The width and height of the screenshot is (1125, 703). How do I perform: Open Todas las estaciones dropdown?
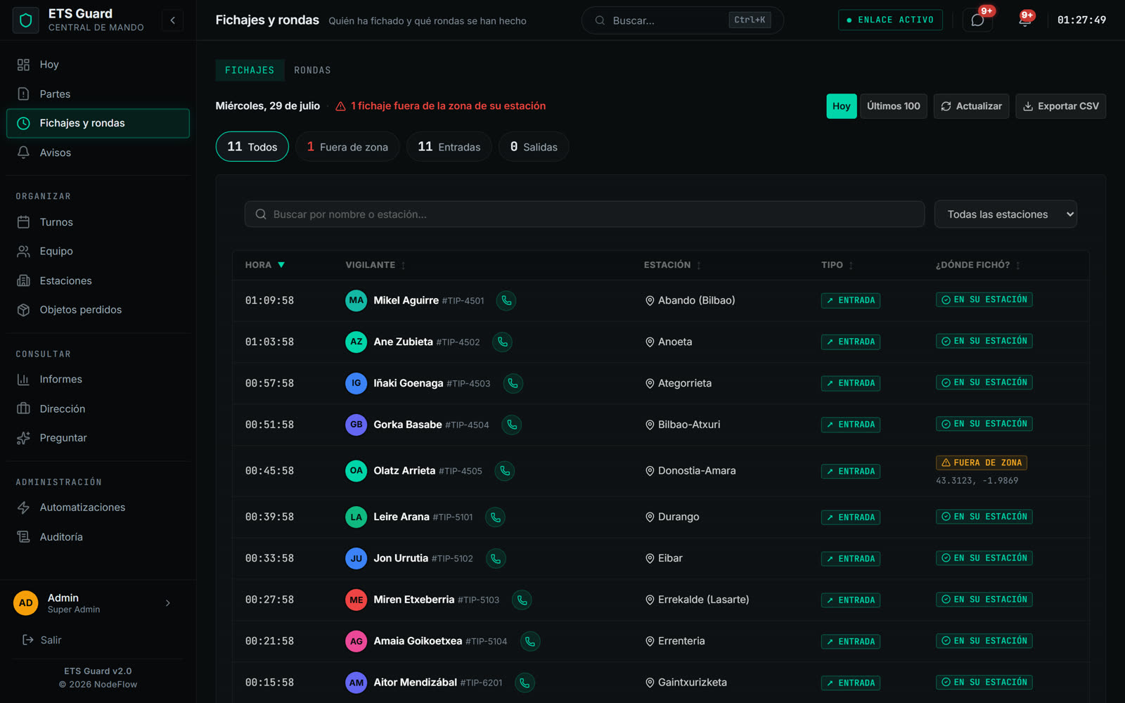pyautogui.click(x=1005, y=214)
